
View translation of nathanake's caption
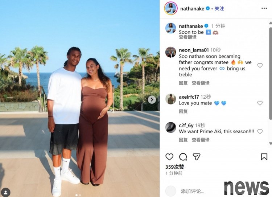(x=188, y=37)
